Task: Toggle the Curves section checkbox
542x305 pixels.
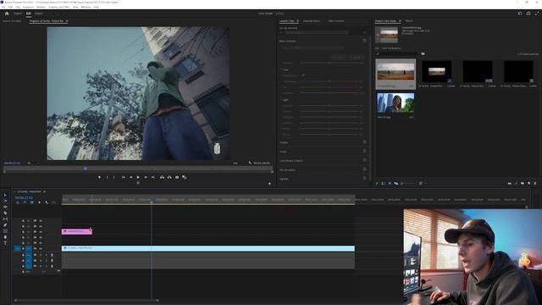Action: click(364, 151)
